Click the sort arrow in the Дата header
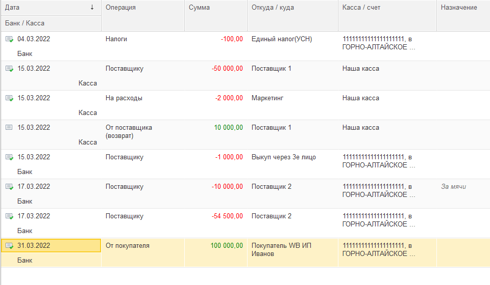The image size is (490, 285). [x=92, y=8]
